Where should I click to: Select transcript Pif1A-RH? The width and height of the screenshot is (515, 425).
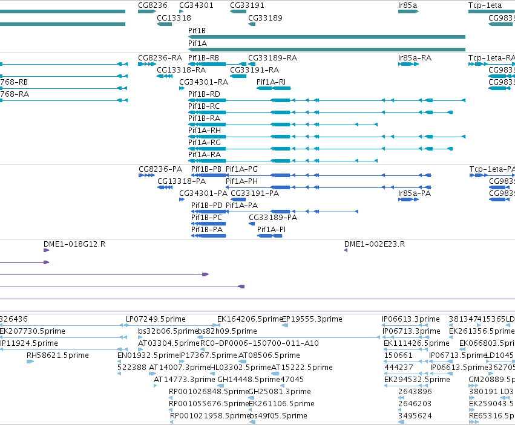coord(205,131)
